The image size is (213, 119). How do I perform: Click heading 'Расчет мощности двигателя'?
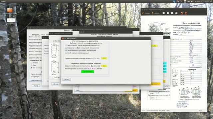point(85,41)
